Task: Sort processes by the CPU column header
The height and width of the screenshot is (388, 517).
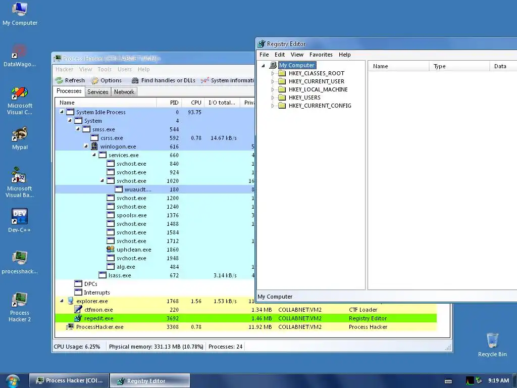Action: pyautogui.click(x=193, y=103)
